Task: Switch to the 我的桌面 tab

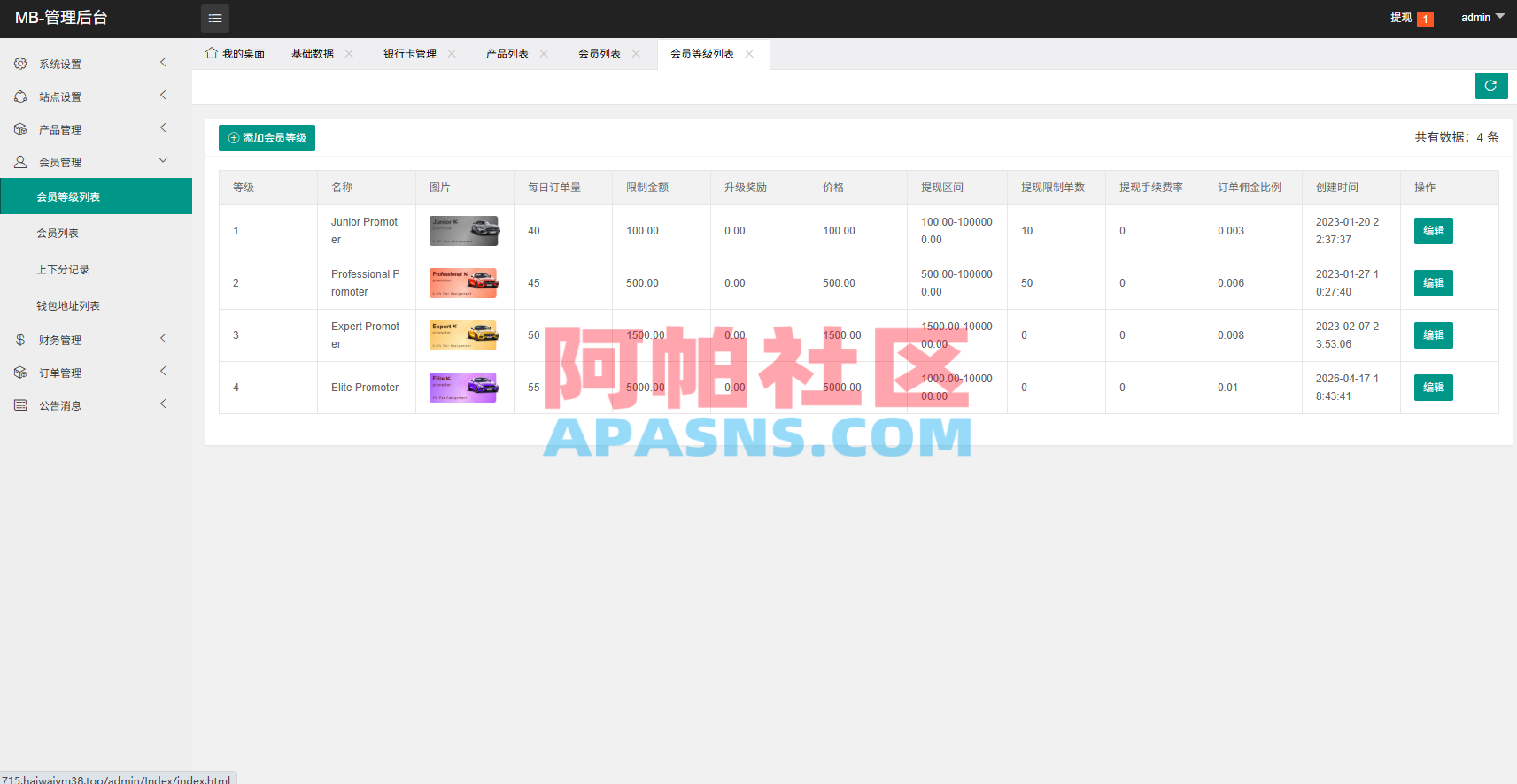Action: pyautogui.click(x=236, y=54)
